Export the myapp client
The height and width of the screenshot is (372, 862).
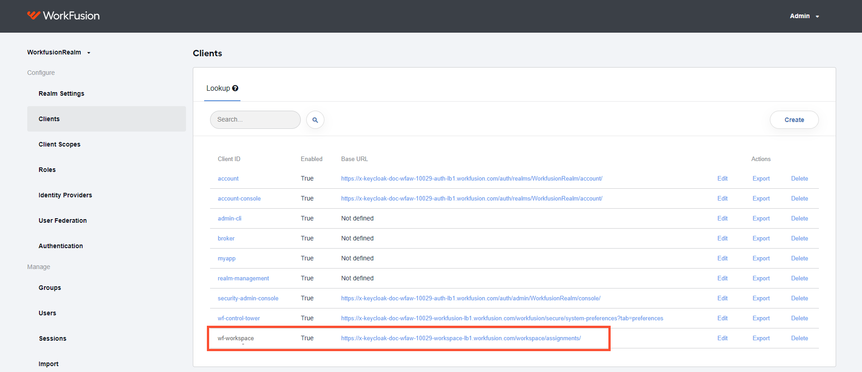(x=761, y=259)
